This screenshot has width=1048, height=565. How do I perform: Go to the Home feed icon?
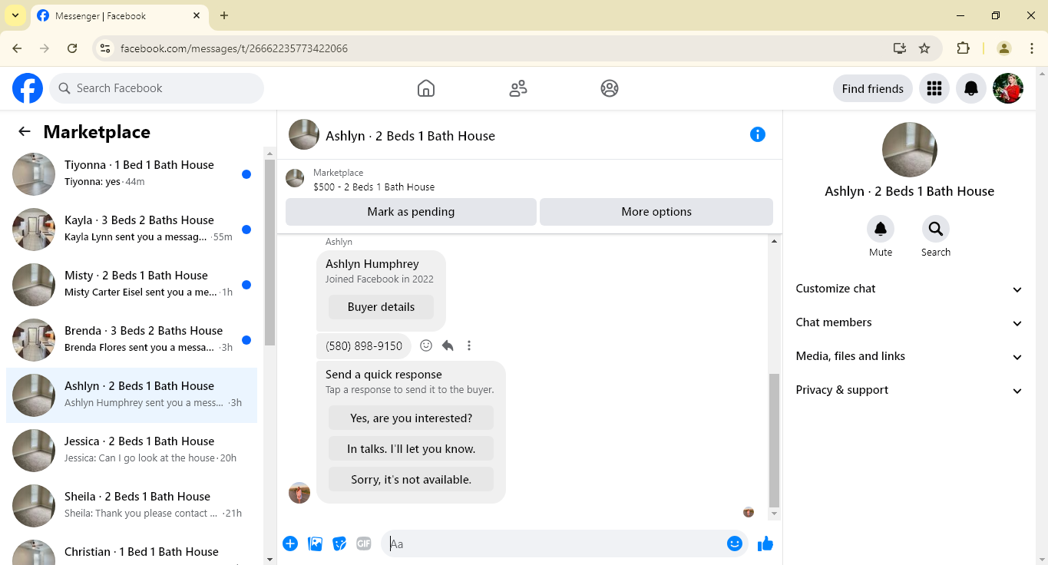pyautogui.click(x=426, y=88)
